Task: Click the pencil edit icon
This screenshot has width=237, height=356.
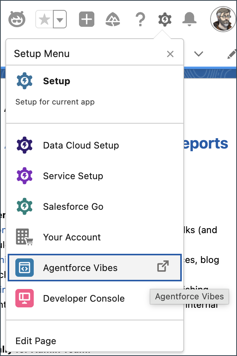Action: [232, 54]
